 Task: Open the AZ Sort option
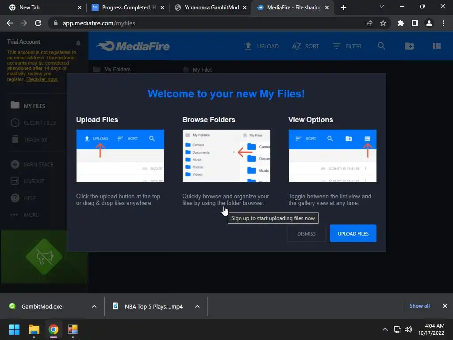305,46
